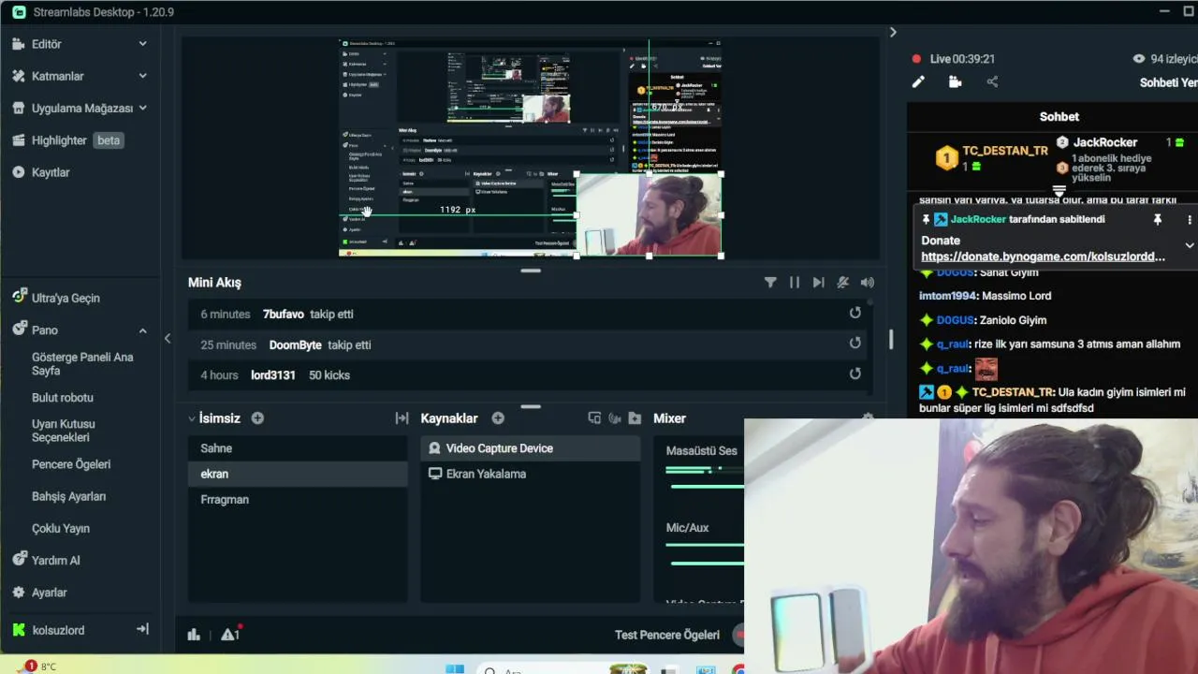Toggle the viewer count eye icon
This screenshot has height=674, width=1198.
tap(1139, 58)
